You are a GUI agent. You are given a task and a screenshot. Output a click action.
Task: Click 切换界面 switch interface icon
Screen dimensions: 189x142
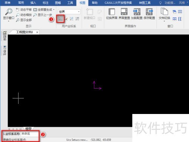point(112,12)
